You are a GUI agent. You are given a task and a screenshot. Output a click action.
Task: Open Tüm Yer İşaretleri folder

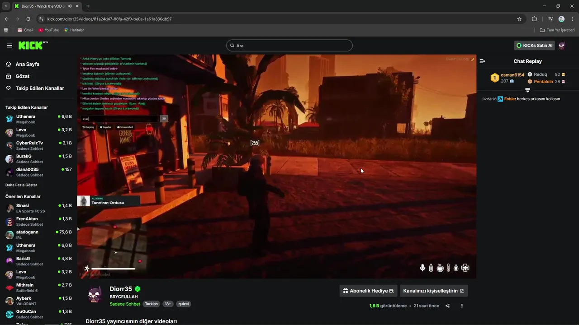pos(557,30)
